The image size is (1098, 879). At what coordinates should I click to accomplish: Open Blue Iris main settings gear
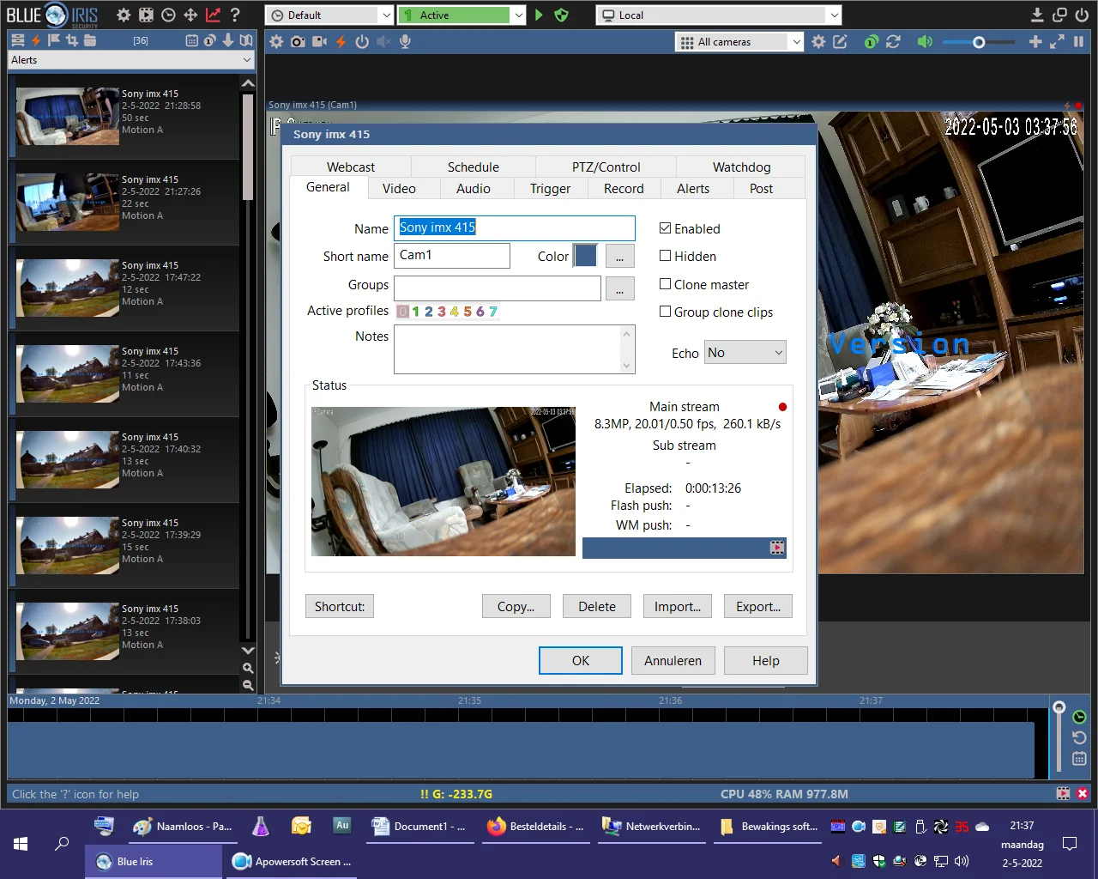124,15
